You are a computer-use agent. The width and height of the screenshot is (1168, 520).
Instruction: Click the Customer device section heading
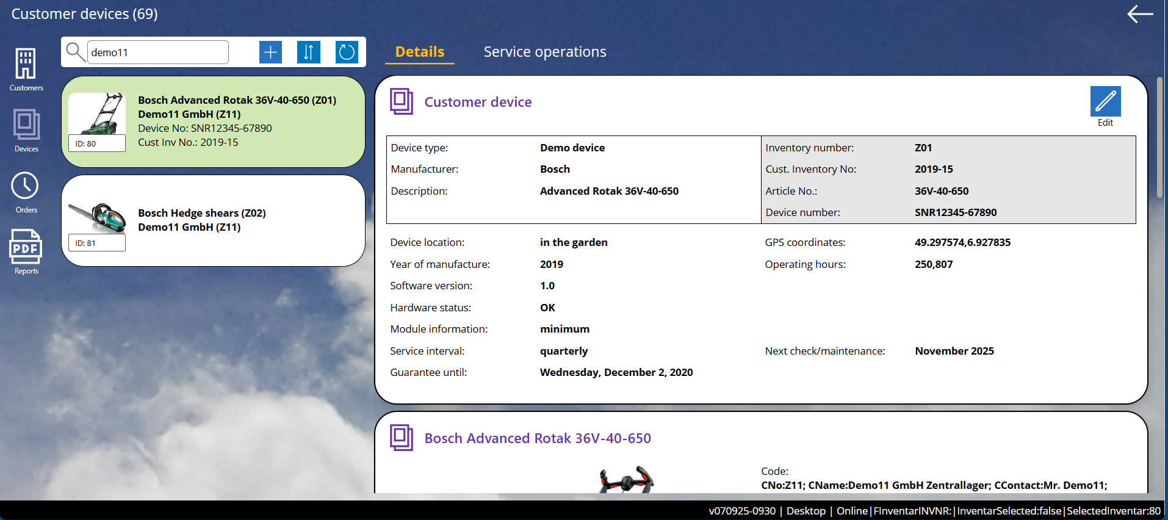pyautogui.click(x=478, y=102)
